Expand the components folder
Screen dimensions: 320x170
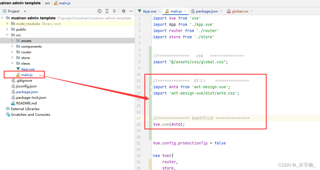tap(12, 46)
